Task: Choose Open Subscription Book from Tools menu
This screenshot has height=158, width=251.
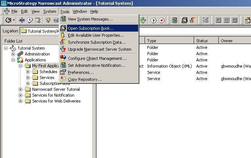Action: (x=91, y=28)
